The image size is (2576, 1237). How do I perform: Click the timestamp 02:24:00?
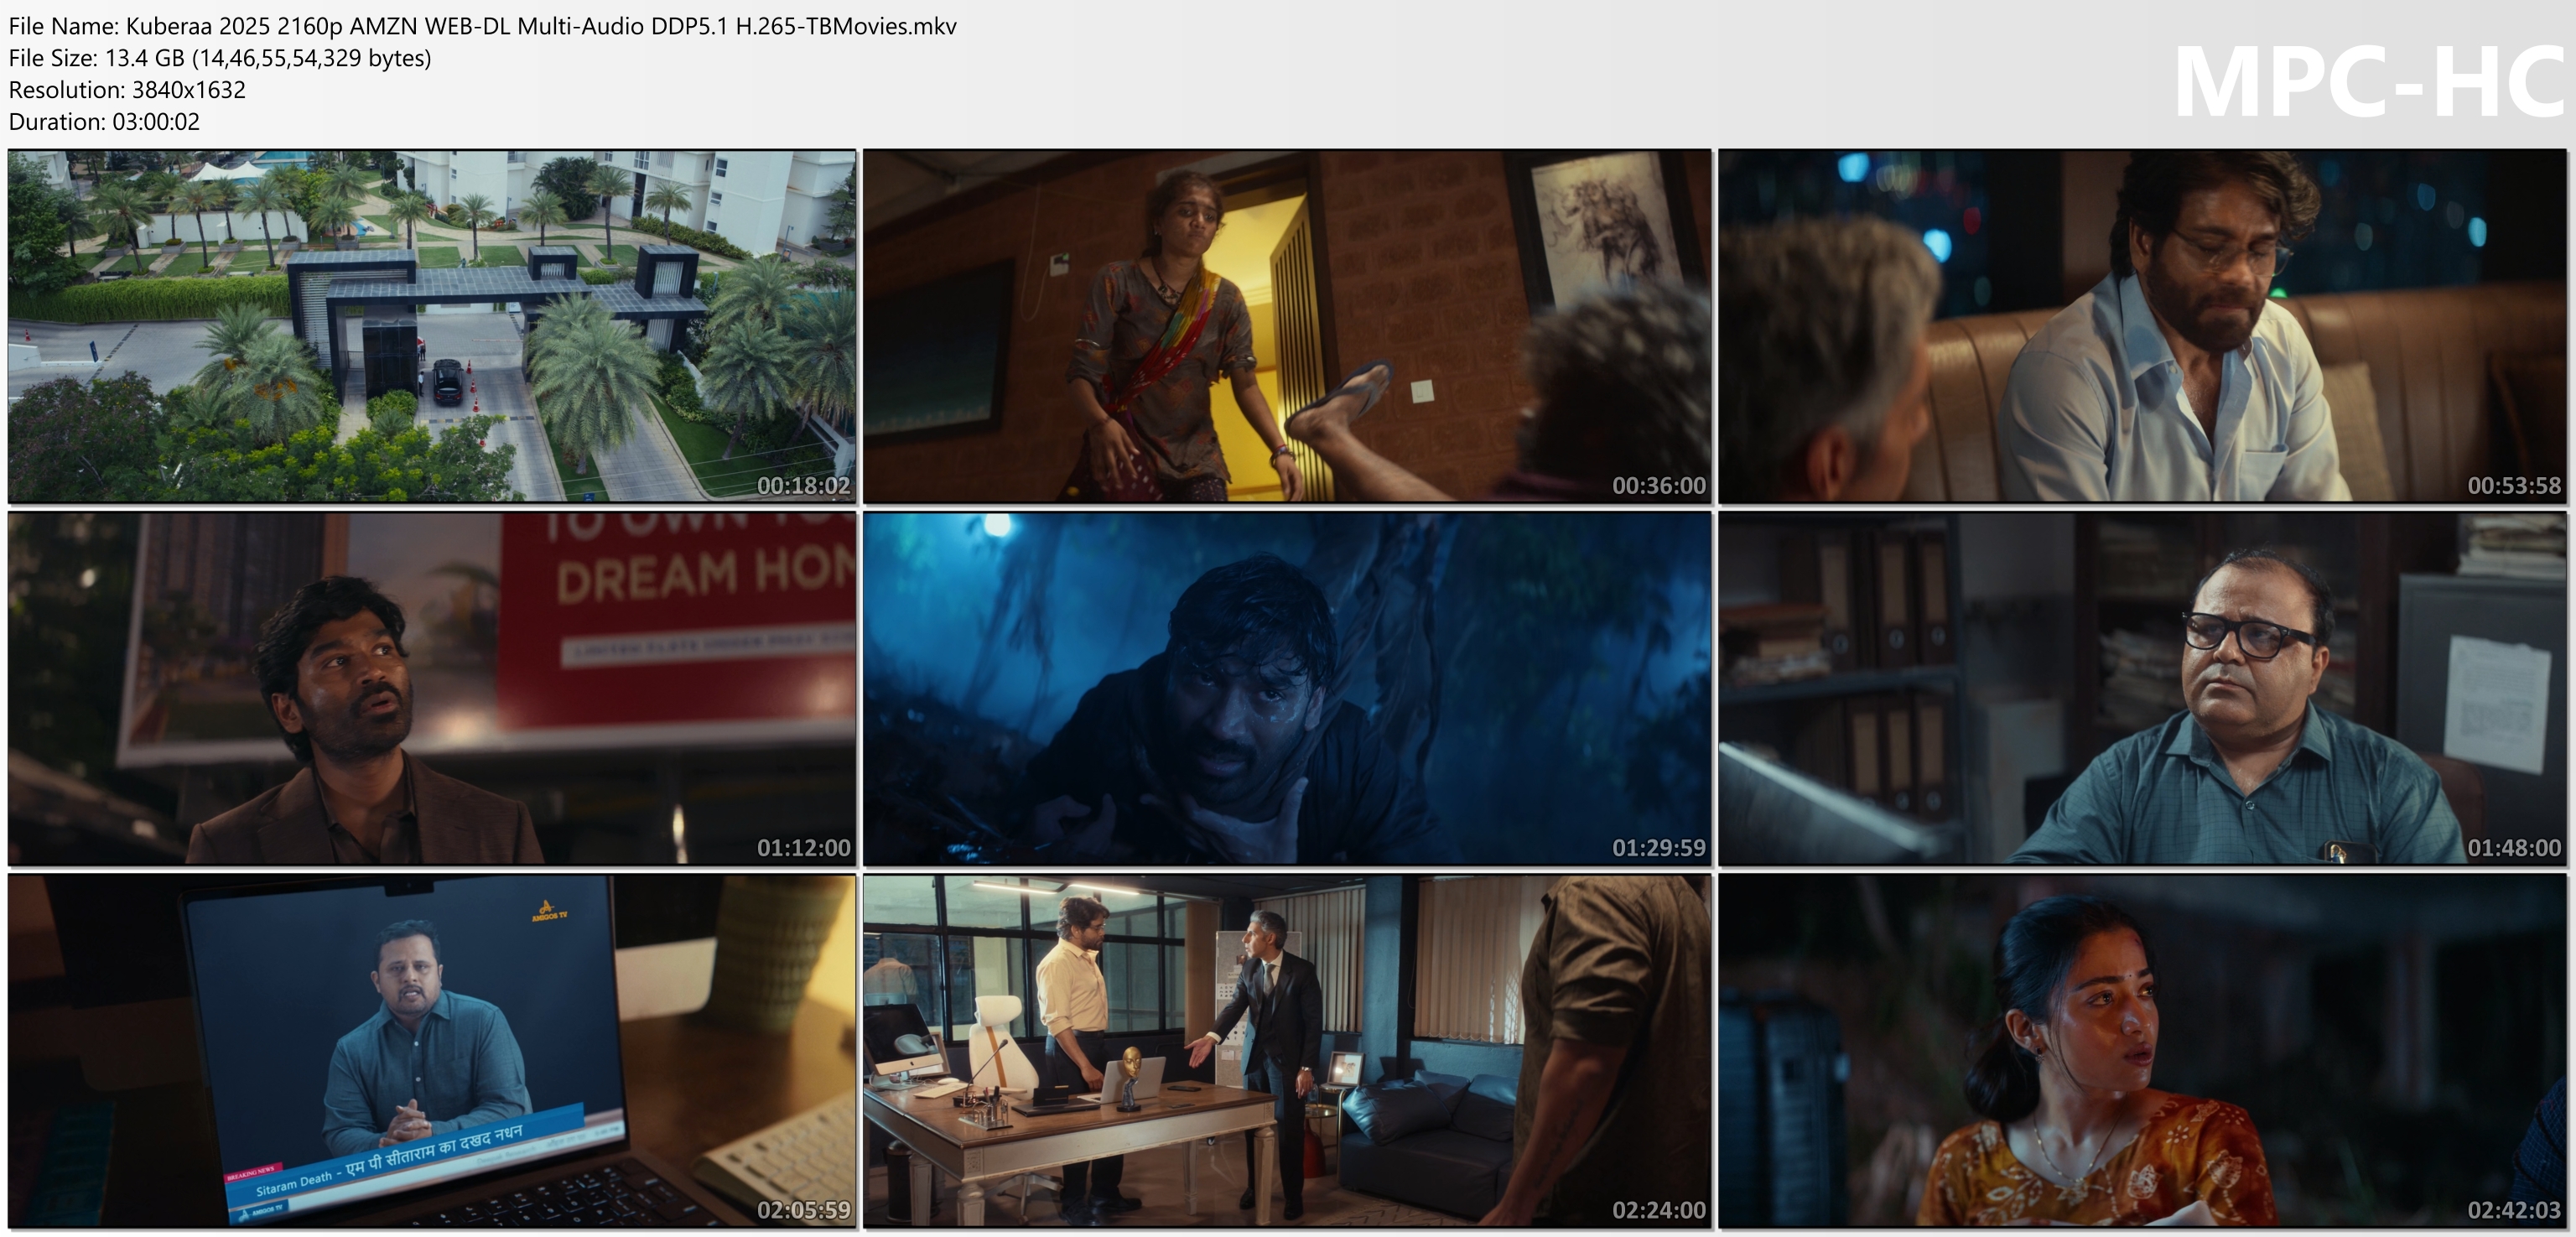click(x=1658, y=1210)
